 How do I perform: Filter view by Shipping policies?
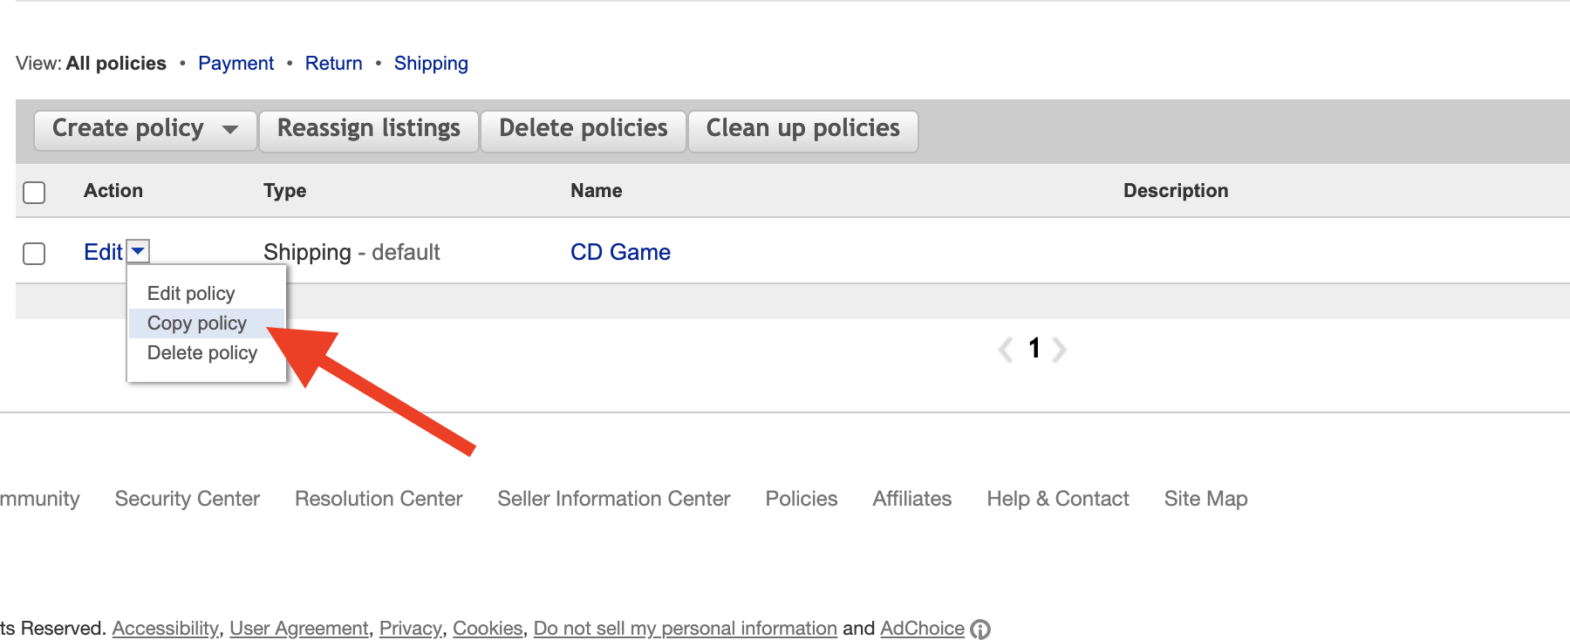click(x=431, y=64)
